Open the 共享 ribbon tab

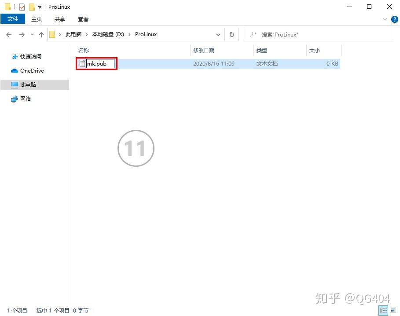pos(60,19)
